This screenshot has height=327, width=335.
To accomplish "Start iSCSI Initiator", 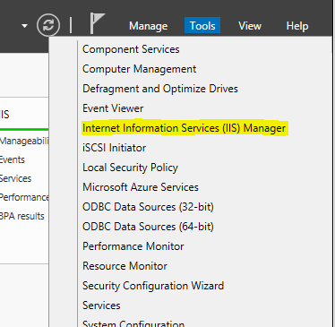I will pos(114,148).
